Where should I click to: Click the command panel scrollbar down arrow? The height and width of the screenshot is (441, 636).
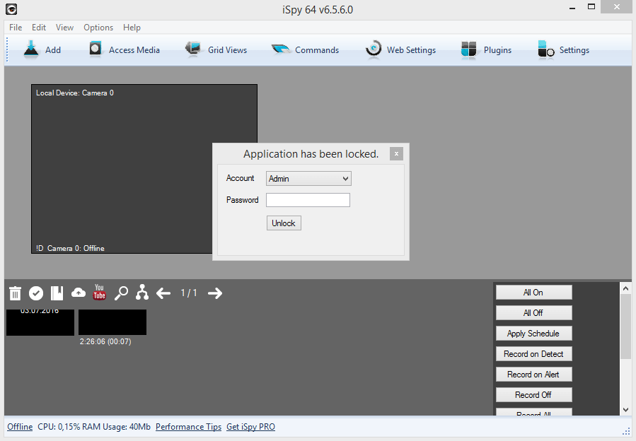625,410
